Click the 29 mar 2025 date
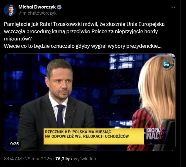 tap(39, 159)
